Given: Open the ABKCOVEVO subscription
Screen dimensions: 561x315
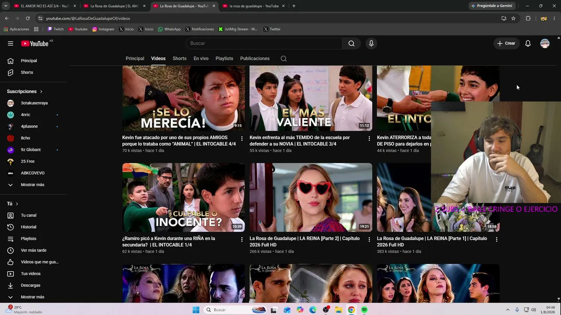Looking at the screenshot, I should tap(33, 173).
